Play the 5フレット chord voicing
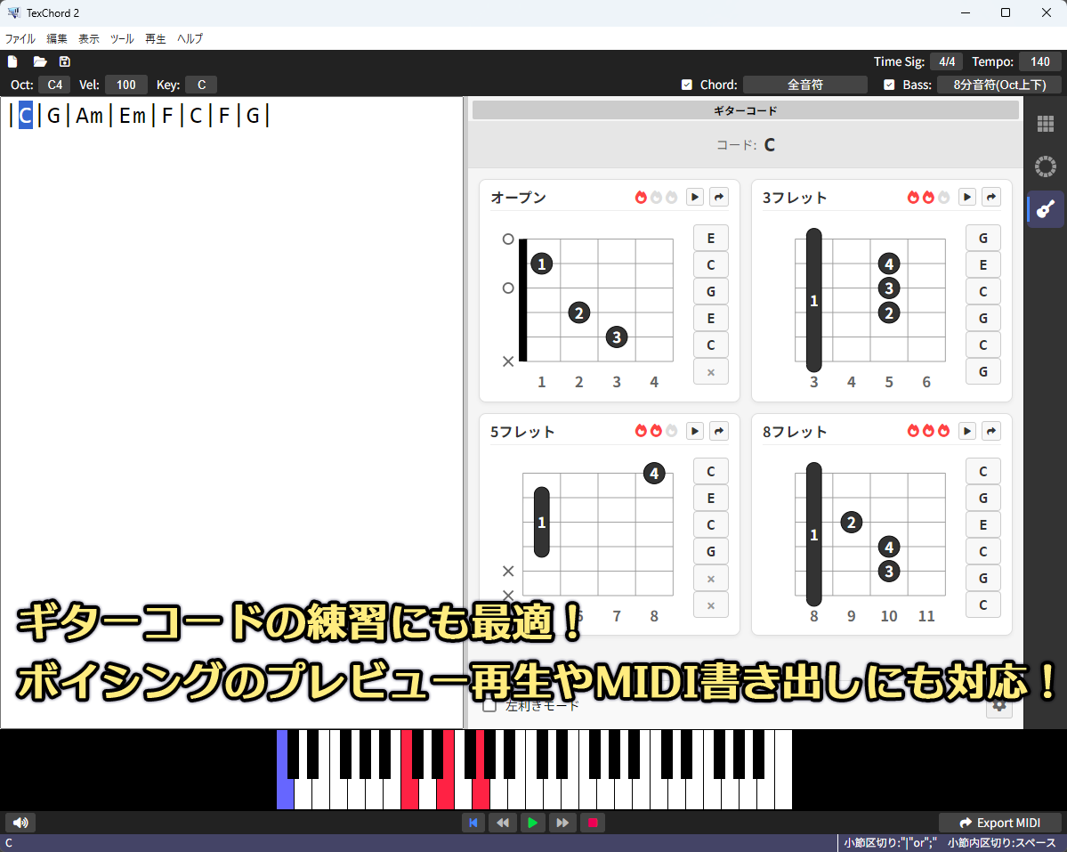This screenshot has height=852, width=1067. (695, 431)
